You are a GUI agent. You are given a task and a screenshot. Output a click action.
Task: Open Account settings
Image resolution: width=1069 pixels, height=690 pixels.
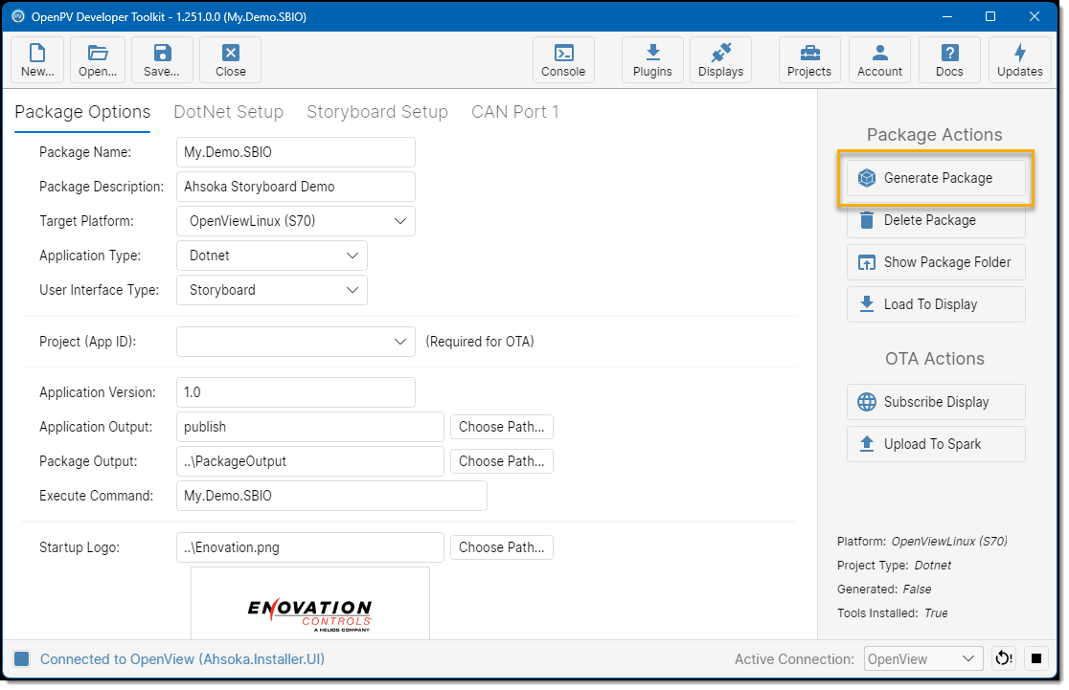(x=879, y=60)
